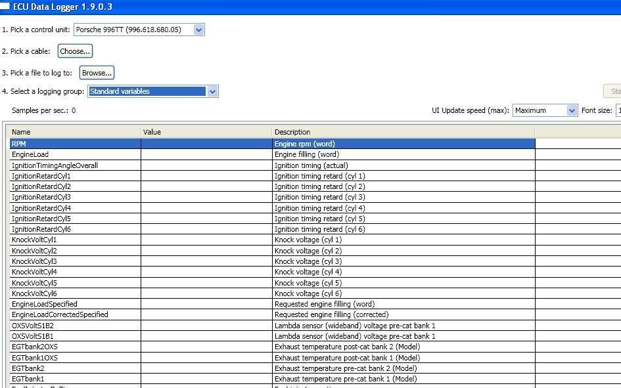Expand the logging group dropdown
The width and height of the screenshot is (621, 388).
click(212, 92)
